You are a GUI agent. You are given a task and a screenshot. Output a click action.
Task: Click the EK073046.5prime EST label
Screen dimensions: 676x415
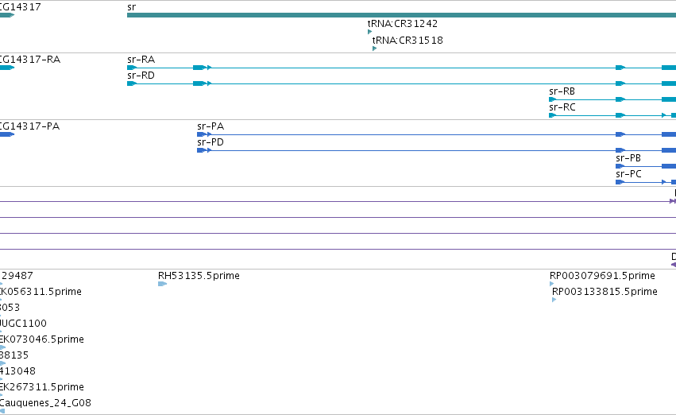[42, 339]
